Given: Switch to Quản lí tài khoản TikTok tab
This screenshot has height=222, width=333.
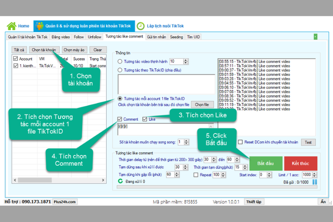Looking at the screenshot, I should click(x=28, y=37).
